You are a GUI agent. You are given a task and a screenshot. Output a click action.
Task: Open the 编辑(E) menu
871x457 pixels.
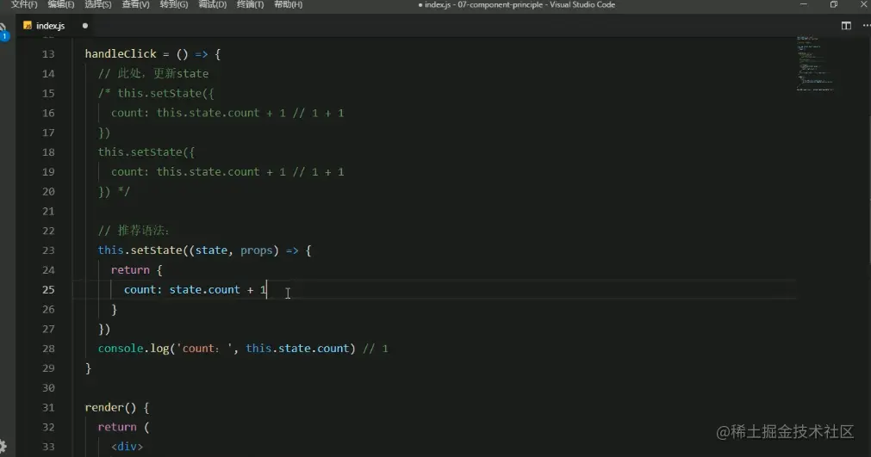point(60,4)
